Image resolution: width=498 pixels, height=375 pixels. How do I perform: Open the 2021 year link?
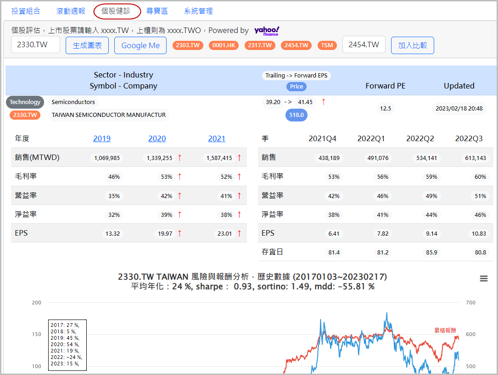coord(217,138)
